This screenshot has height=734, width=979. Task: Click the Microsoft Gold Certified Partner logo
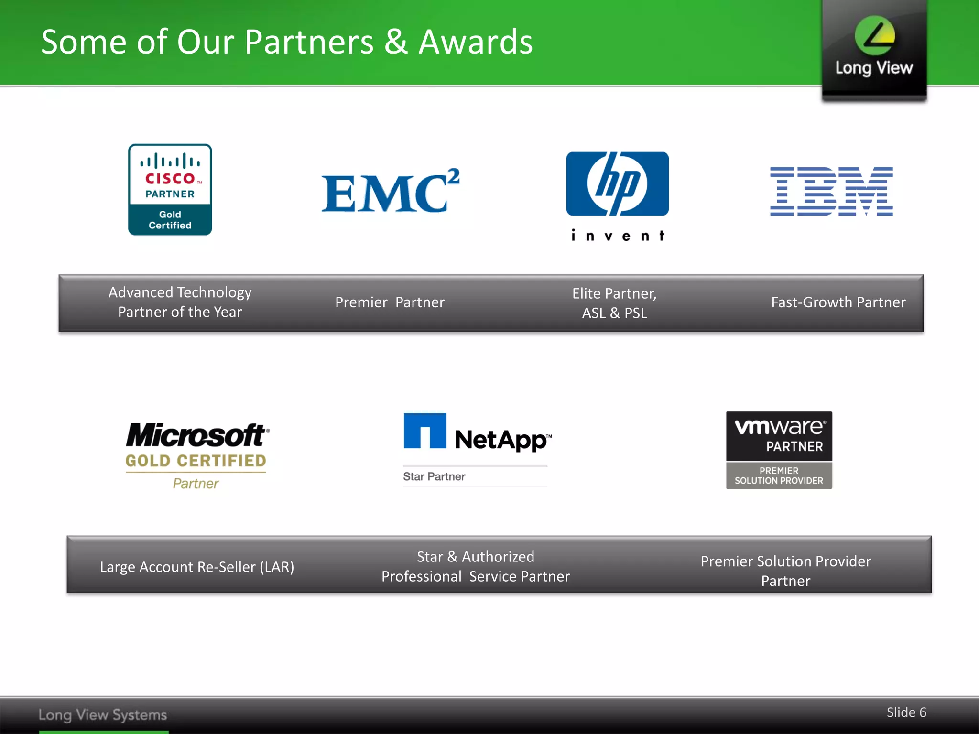click(197, 456)
